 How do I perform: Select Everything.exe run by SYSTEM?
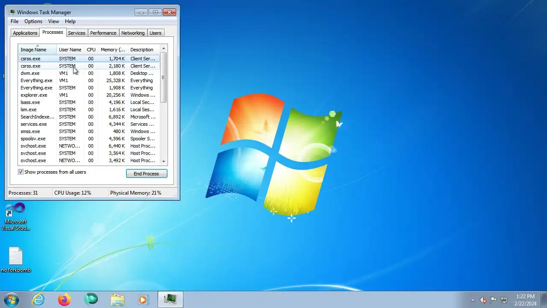[89, 88]
